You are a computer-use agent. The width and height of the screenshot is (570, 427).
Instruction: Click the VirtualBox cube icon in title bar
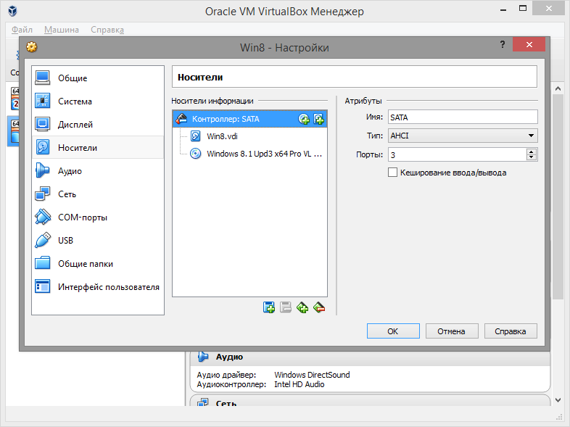[x=13, y=11]
